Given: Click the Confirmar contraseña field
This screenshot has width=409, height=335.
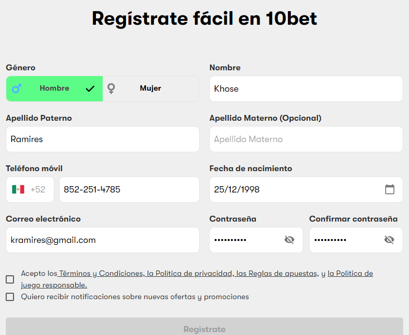Looking at the screenshot, I should 356,240.
